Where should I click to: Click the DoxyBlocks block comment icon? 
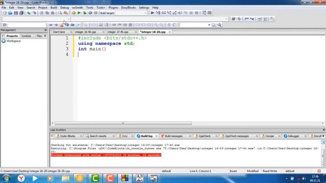(247, 19)
